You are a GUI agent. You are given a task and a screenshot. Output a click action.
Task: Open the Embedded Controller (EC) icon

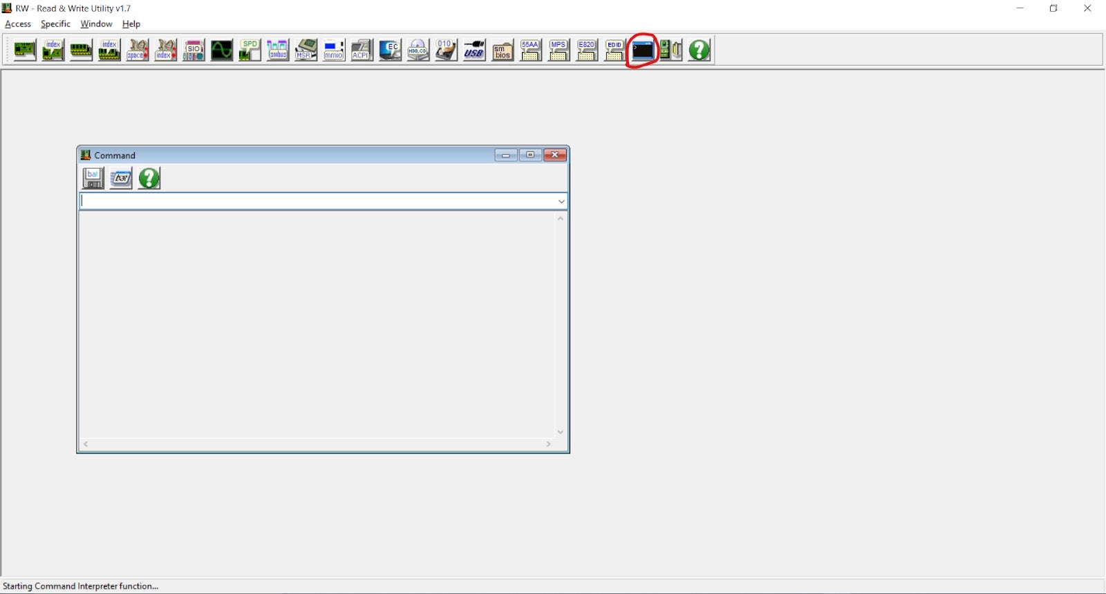click(x=390, y=50)
